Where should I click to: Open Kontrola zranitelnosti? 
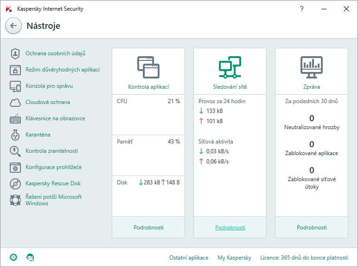[x=51, y=151]
